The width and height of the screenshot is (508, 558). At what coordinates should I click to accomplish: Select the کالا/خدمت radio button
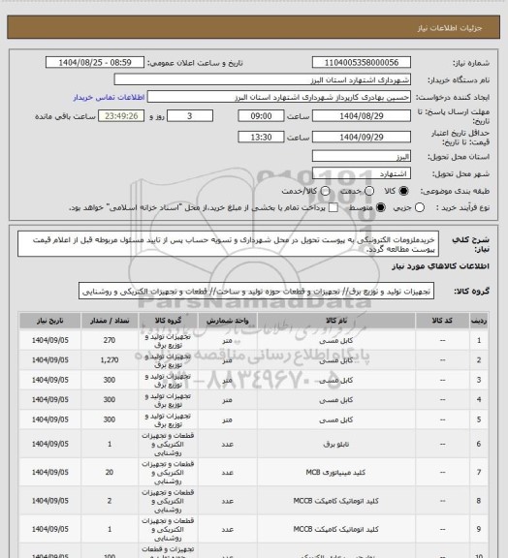coord(325,191)
